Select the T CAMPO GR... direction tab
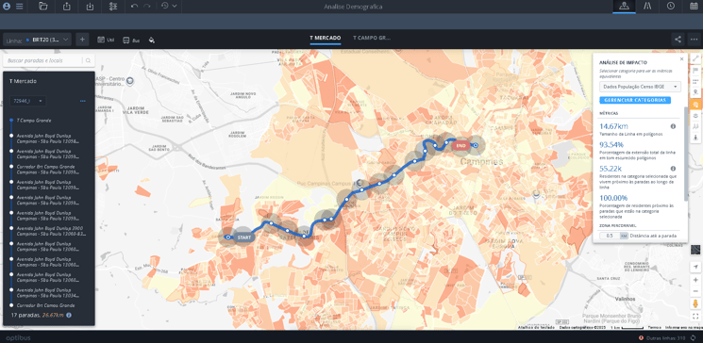Image resolution: width=703 pixels, height=343 pixels. pos(372,39)
